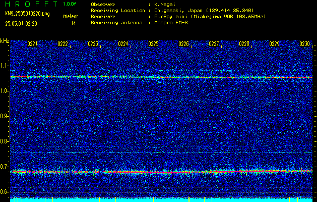This screenshot has height=202, width=317.
Task: Select "AirSpy mini (Miakejima VOR 108.65MHz)" text
Action: coord(210,16)
